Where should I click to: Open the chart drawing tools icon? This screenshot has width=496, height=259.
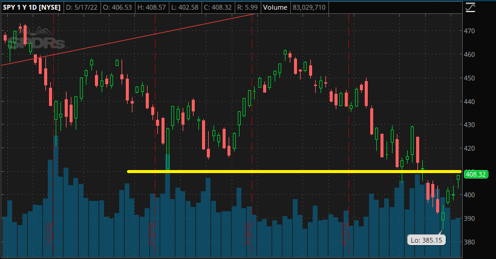pyautogui.click(x=470, y=7)
